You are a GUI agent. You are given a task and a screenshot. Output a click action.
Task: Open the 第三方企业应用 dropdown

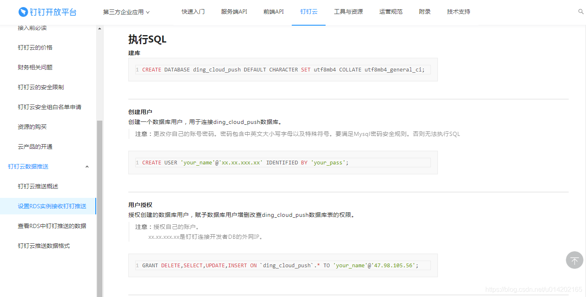[x=126, y=12]
